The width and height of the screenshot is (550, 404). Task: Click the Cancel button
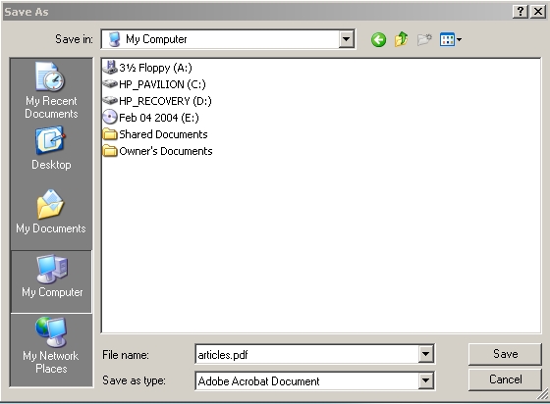tap(505, 379)
